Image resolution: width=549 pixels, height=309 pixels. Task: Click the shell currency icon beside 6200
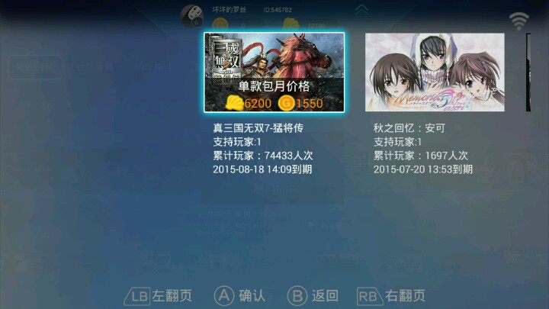coord(234,103)
